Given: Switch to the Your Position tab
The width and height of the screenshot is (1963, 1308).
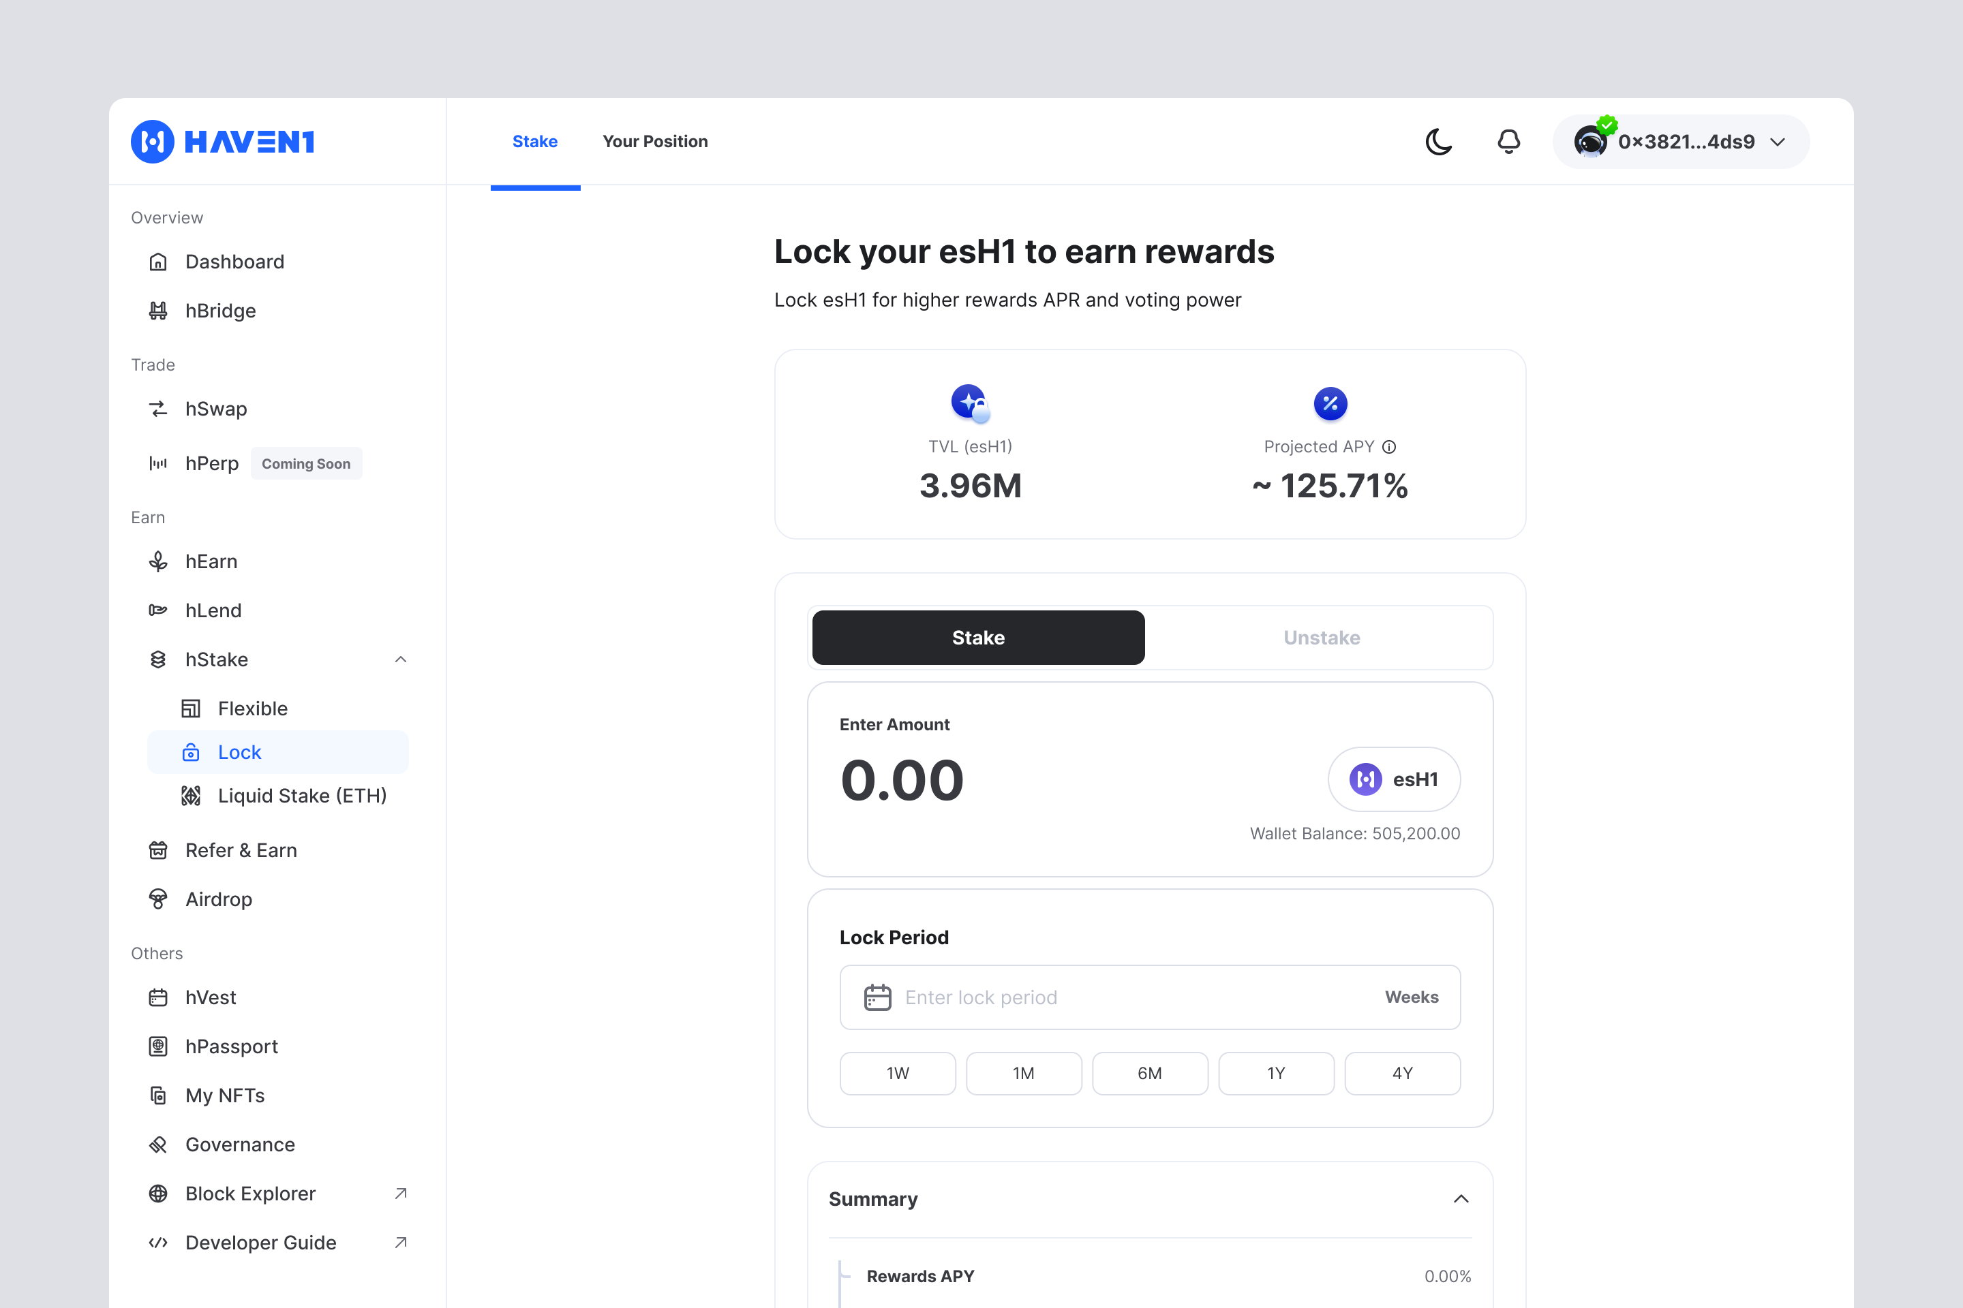Looking at the screenshot, I should tap(655, 142).
